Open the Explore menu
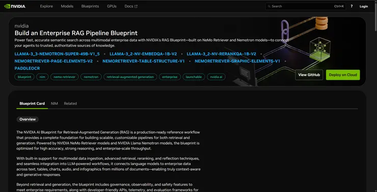Viewport: 377px width, 192px height. [46, 6]
